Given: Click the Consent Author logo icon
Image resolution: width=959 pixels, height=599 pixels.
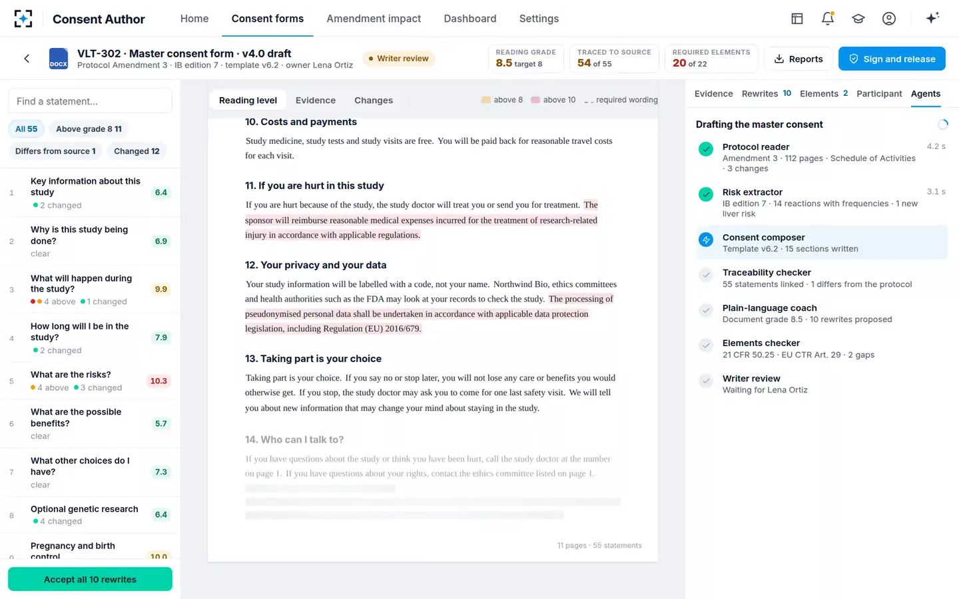Looking at the screenshot, I should [x=23, y=19].
